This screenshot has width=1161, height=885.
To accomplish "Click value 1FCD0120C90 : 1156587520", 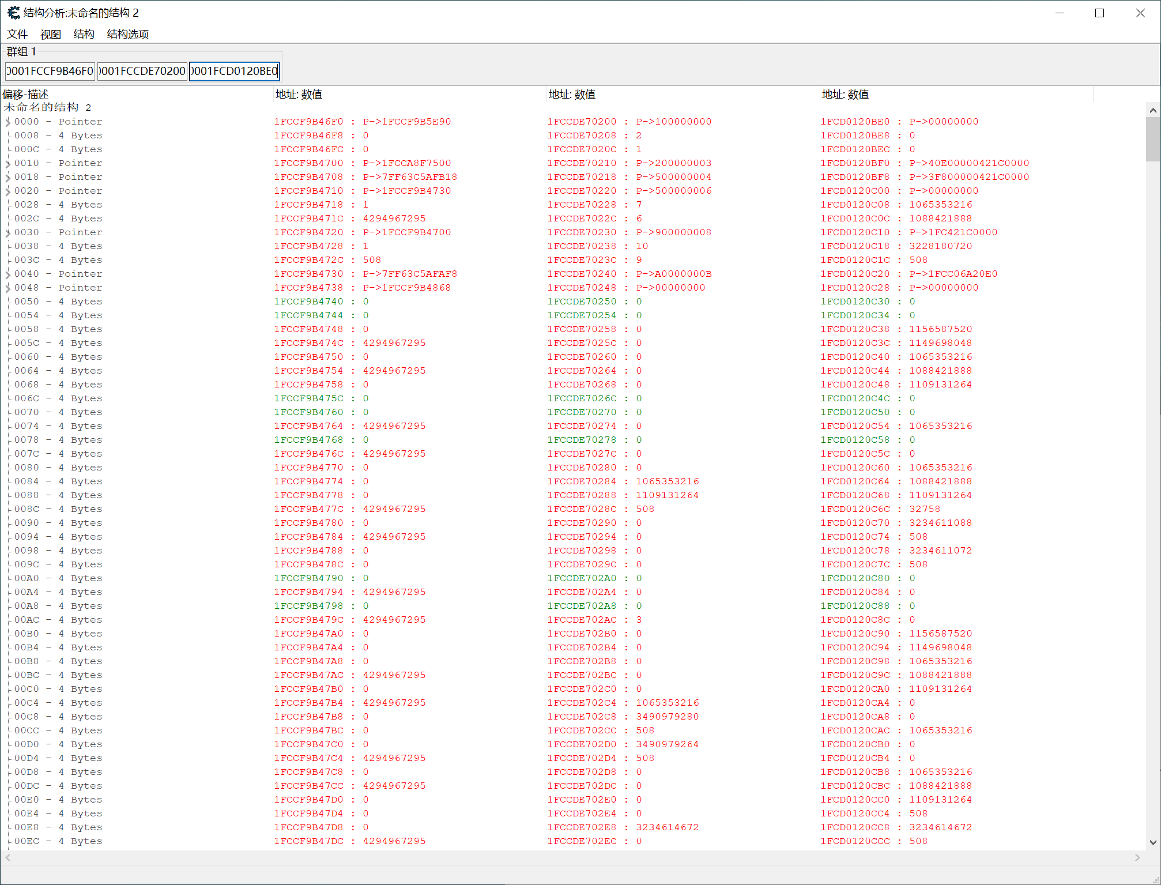I will [896, 634].
